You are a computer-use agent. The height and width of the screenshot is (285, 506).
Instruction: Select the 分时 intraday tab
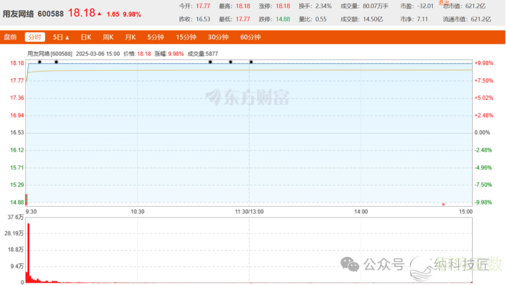pyautogui.click(x=35, y=37)
